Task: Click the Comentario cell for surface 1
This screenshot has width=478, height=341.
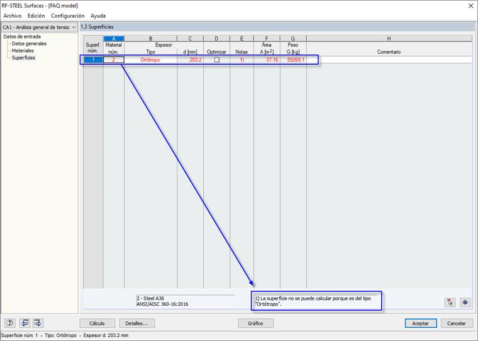Action: pyautogui.click(x=389, y=60)
